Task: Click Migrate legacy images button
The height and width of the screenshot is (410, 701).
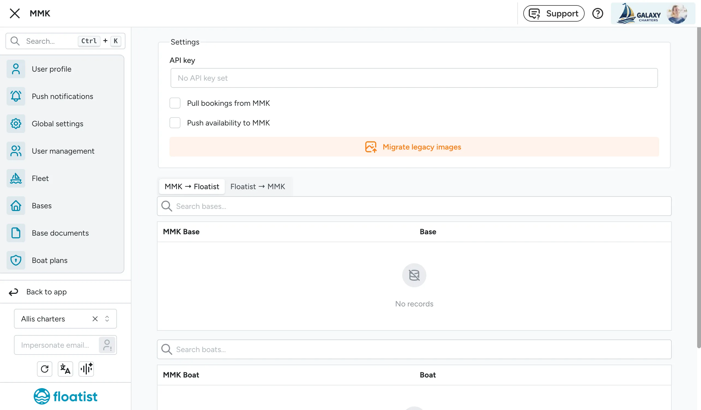Action: 414,147
